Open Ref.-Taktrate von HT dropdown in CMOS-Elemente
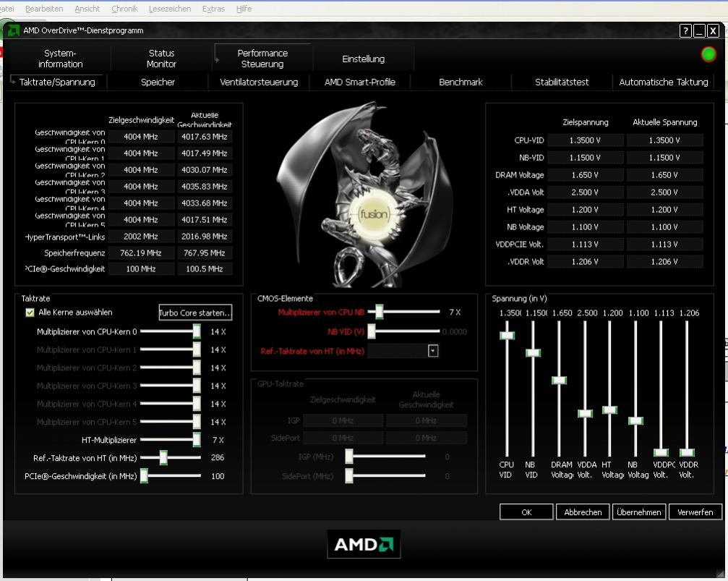Screen dimensions: 728x581 click(x=433, y=351)
